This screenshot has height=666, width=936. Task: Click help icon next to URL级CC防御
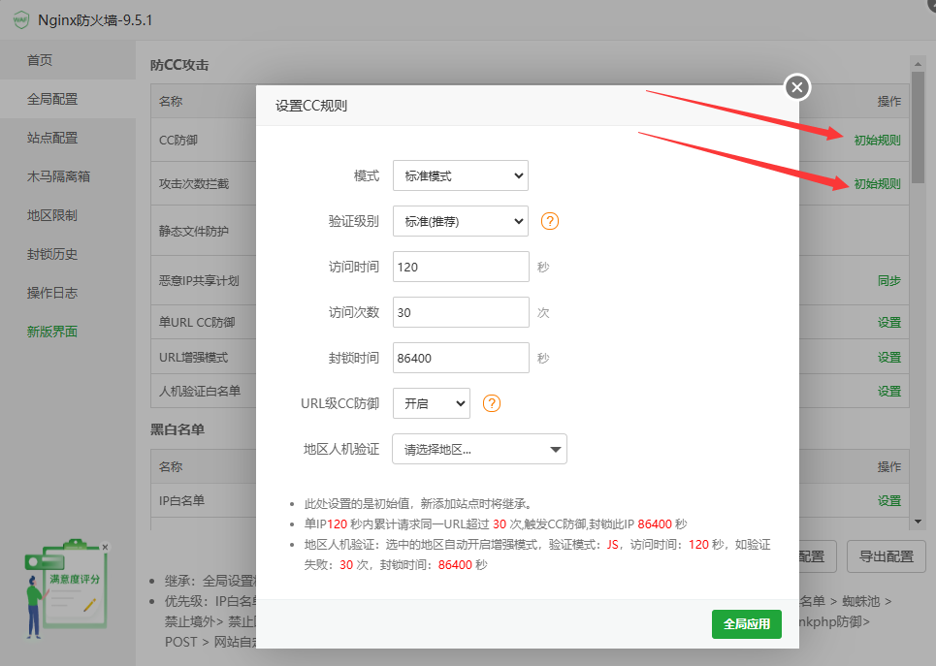492,403
